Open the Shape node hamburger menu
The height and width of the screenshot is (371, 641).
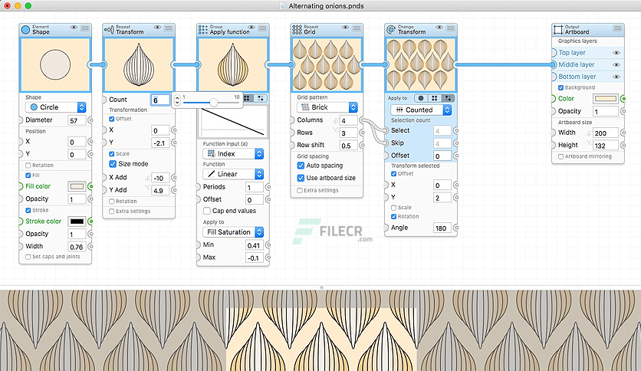click(x=85, y=28)
